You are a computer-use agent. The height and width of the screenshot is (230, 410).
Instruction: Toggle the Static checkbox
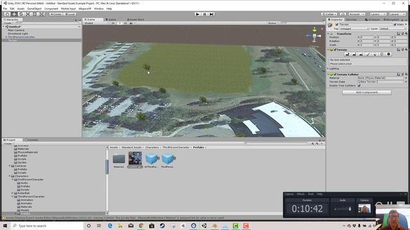[x=395, y=24]
